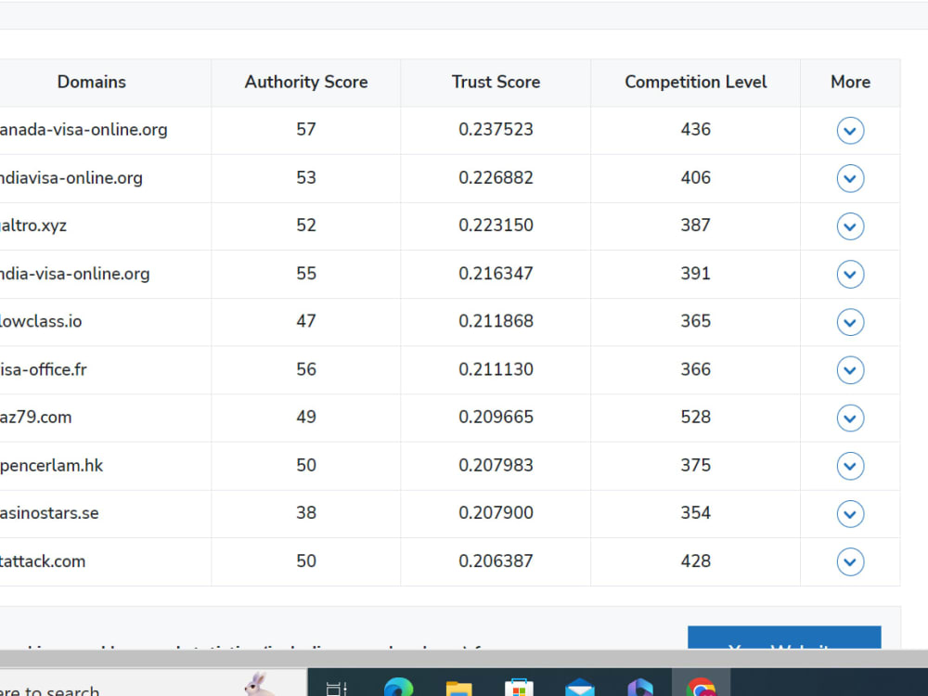Select the tattack.com domain cell

click(x=106, y=561)
